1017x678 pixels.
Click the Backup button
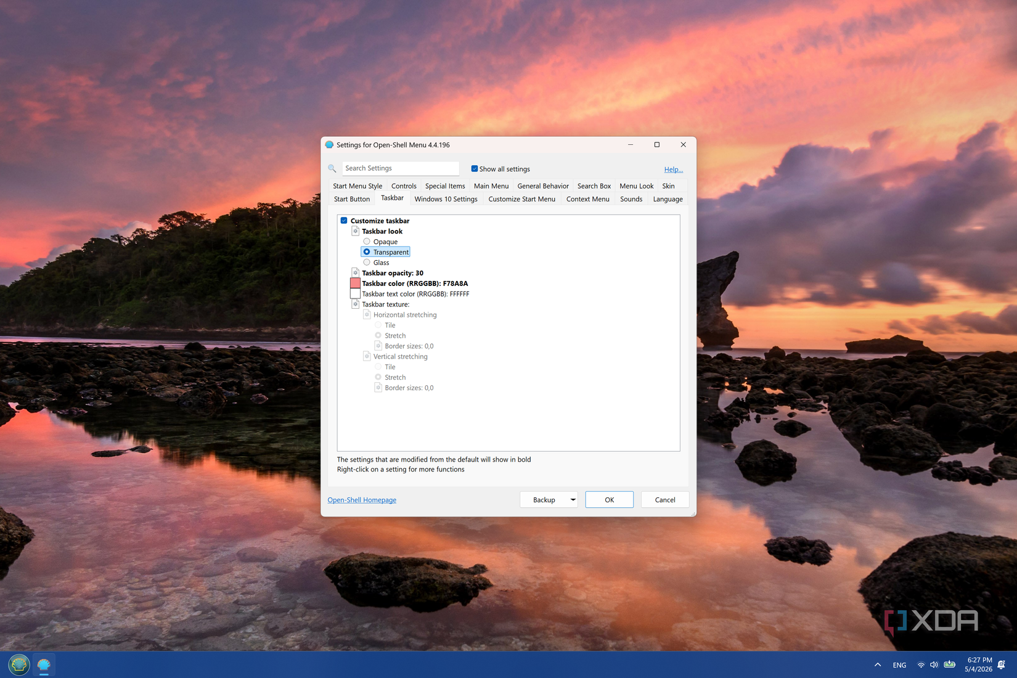tap(544, 500)
